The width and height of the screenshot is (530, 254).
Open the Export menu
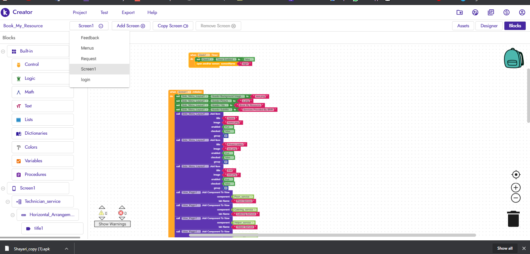coord(128,13)
